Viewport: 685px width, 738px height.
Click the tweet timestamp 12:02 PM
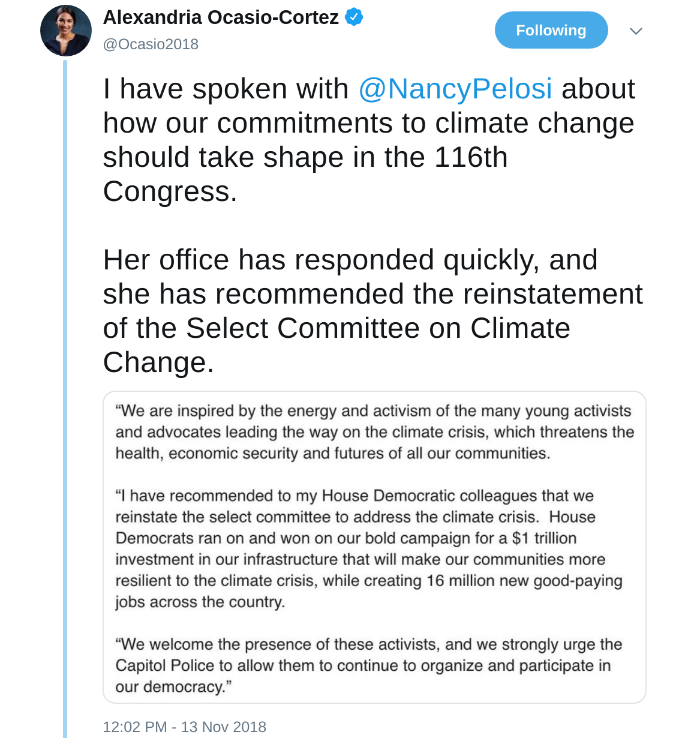(135, 727)
